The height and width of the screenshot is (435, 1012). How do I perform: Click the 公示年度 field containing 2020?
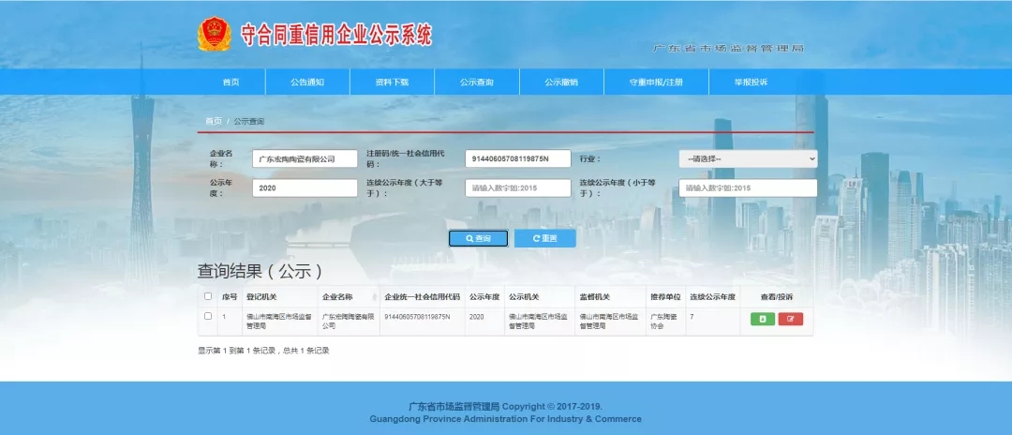point(305,188)
